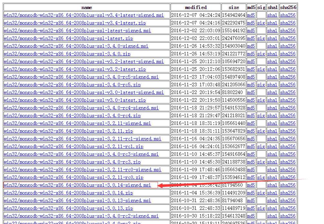Download the ssl-3.4.0-rc4-signed.msi file

[81, 108]
